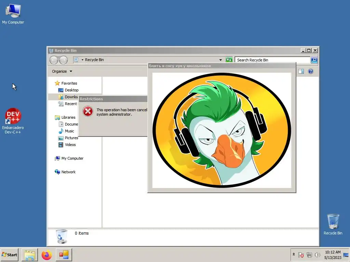Click the volume speaker tray icon
Screen dimensions: 350x262
coord(317,254)
